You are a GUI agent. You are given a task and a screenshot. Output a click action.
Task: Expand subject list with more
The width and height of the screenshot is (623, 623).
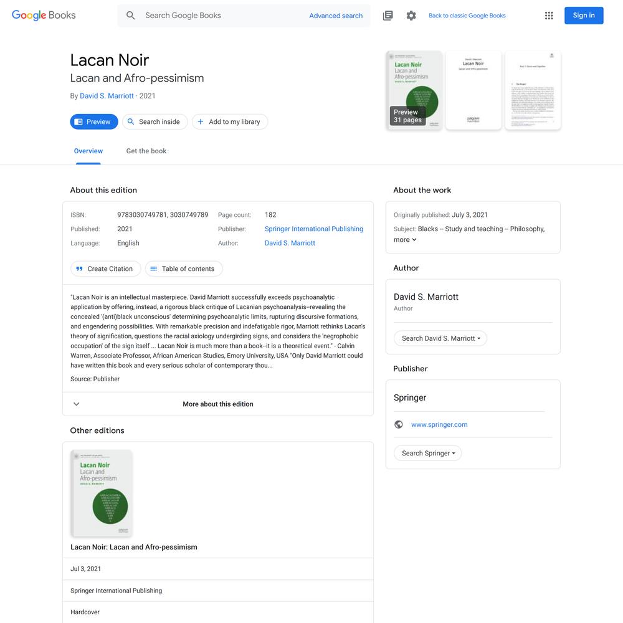click(x=406, y=240)
